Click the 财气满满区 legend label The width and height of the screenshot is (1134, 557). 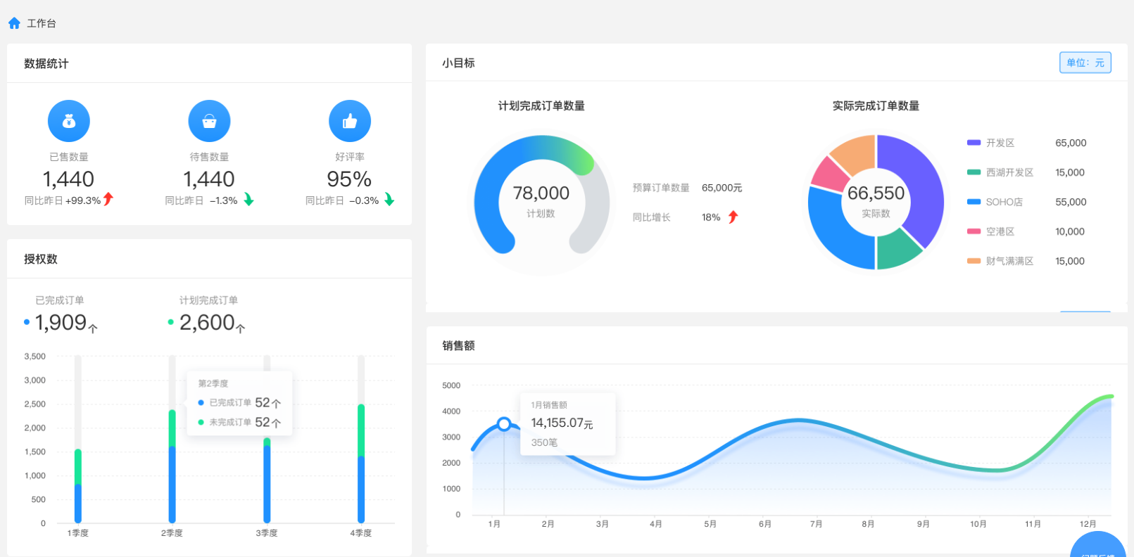tap(1009, 261)
